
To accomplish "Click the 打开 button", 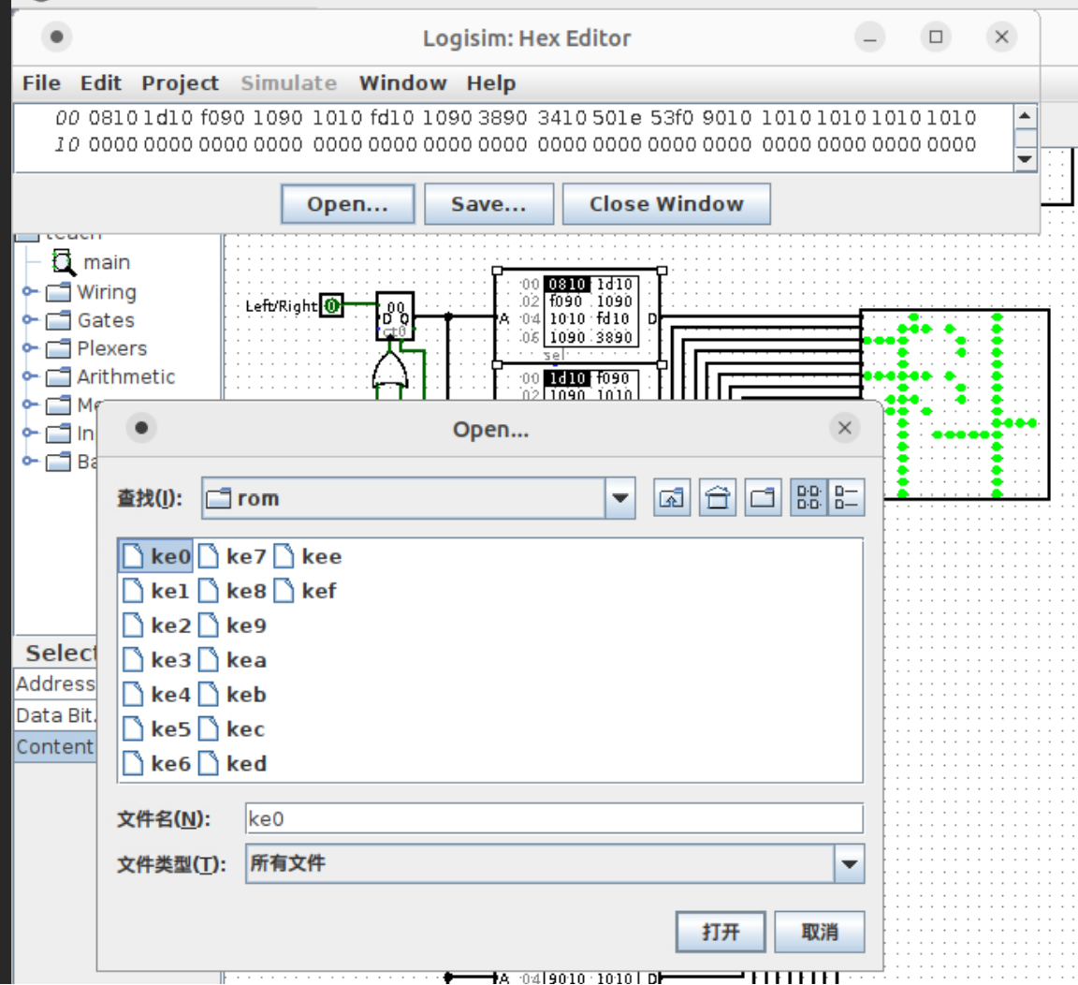I will 720,932.
